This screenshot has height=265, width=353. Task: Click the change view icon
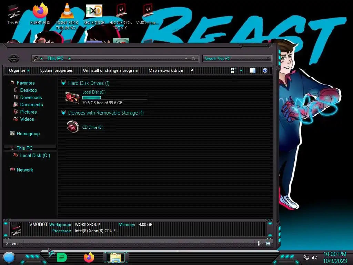233,70
